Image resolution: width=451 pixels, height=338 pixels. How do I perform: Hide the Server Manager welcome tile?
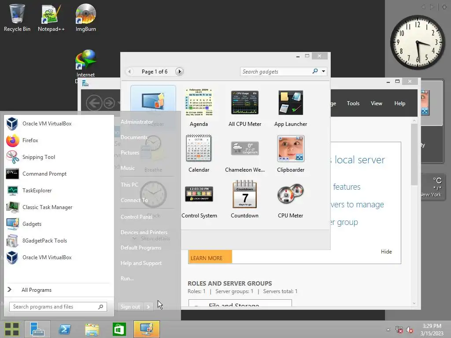386,252
